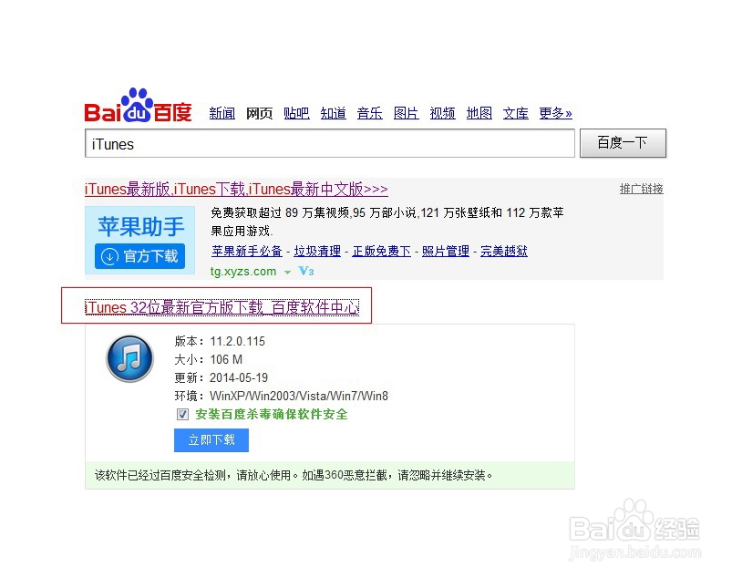Click the tg.xyzs.com URL text
742x578 pixels.
(x=243, y=272)
